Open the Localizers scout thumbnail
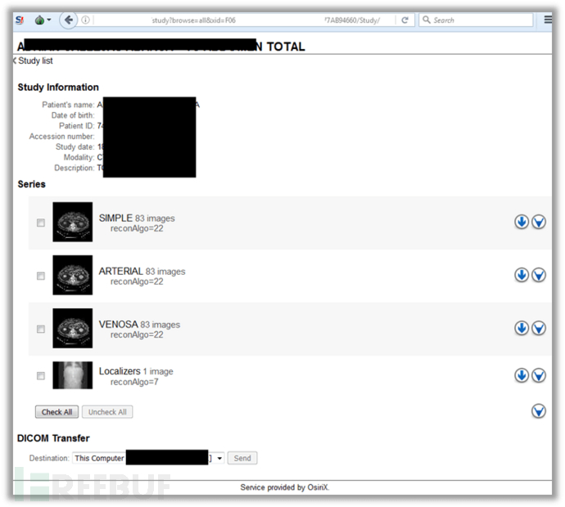 pos(72,375)
